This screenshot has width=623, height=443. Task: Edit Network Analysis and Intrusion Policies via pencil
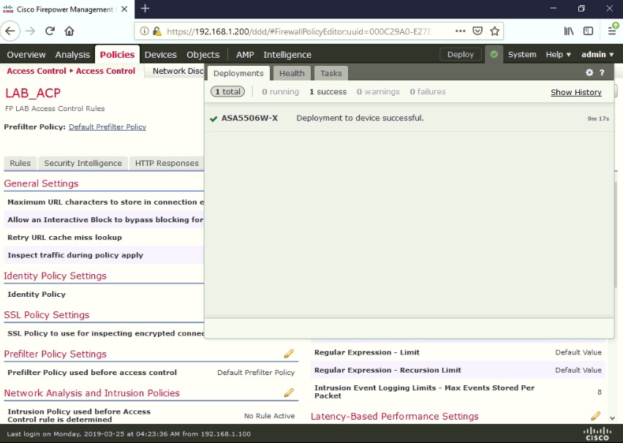tap(289, 392)
